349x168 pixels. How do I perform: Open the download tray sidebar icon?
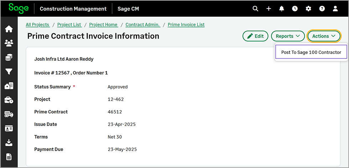(x=9, y=142)
